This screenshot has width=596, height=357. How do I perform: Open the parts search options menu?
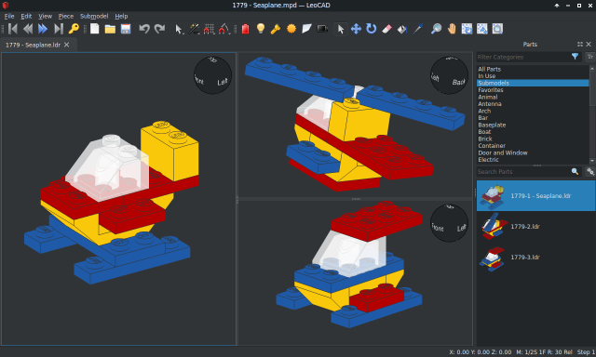589,171
